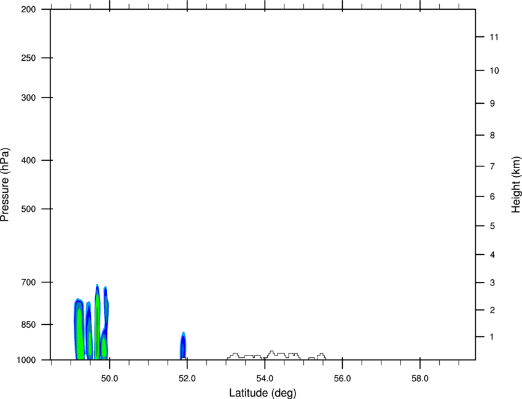This screenshot has height=399, width=522.
Task: Click the 400 pressure tick label
Action: pyautogui.click(x=28, y=160)
